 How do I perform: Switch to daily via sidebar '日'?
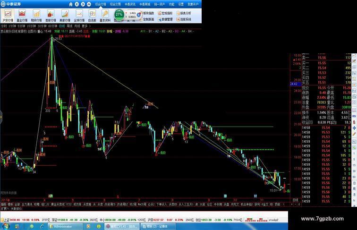pyautogui.click(x=354, y=183)
